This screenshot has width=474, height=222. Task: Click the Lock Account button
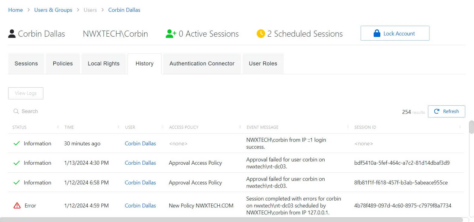click(395, 33)
